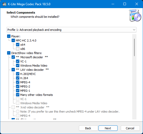Click the note about unchecking MPEG-4 text

[70, 112]
